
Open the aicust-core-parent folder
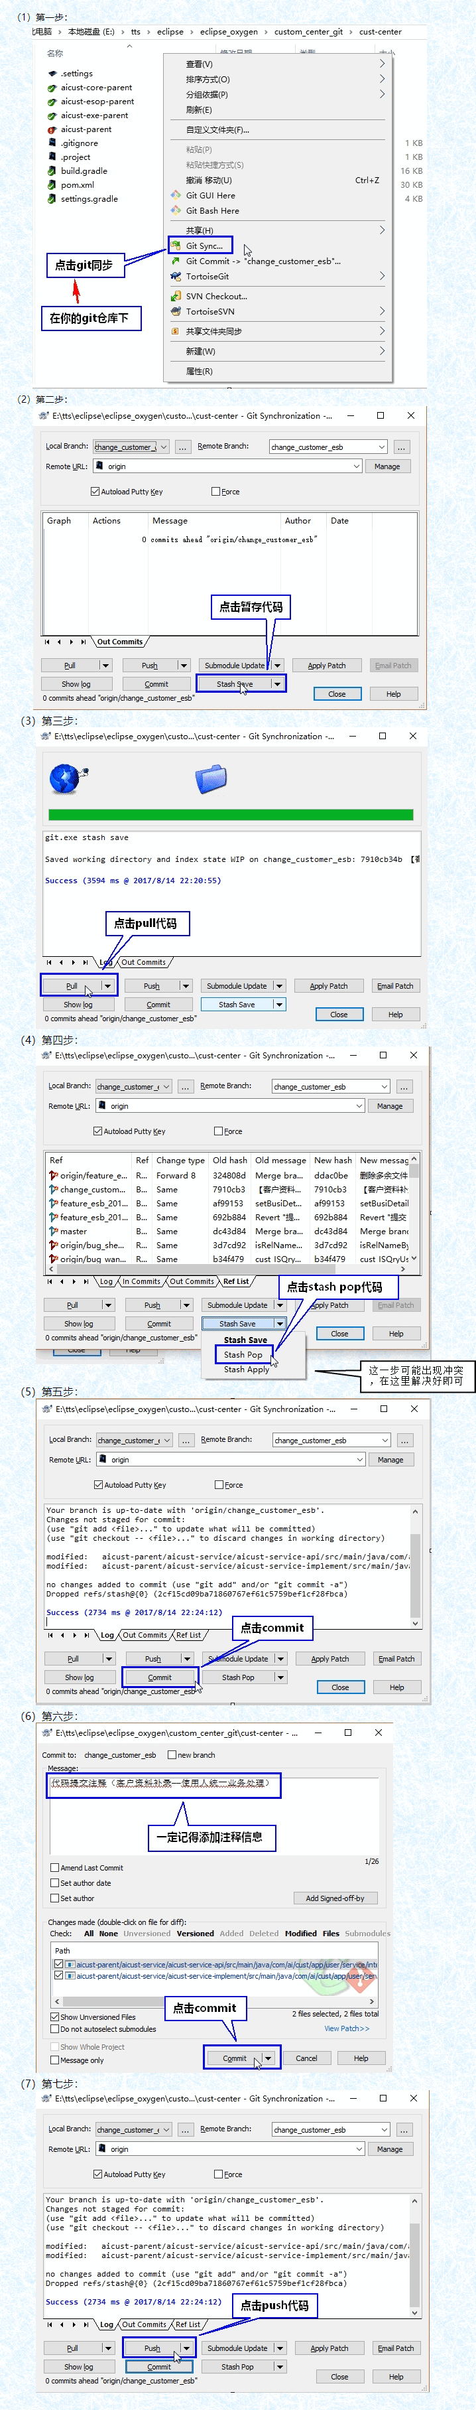(x=95, y=87)
